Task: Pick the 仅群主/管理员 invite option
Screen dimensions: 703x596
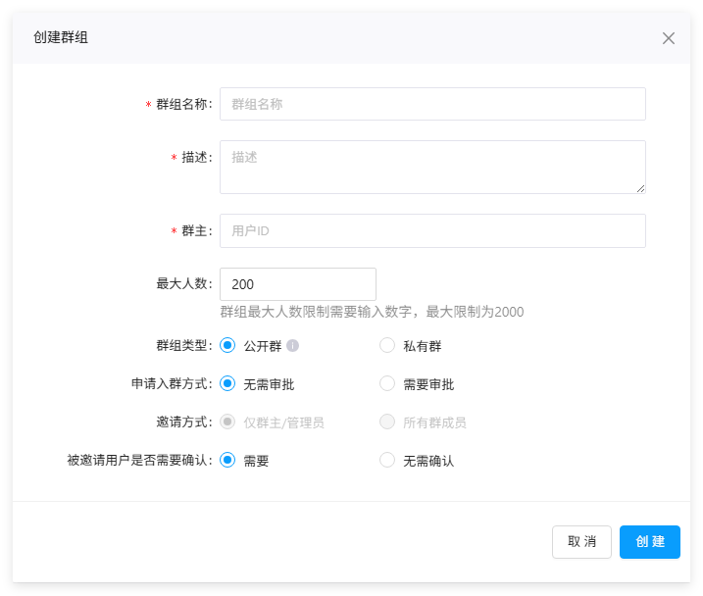Action: pyautogui.click(x=228, y=422)
